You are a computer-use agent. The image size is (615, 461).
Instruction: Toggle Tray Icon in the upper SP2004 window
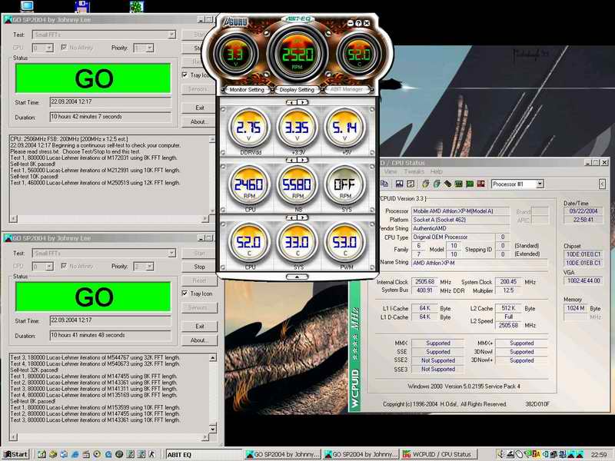pyautogui.click(x=184, y=75)
